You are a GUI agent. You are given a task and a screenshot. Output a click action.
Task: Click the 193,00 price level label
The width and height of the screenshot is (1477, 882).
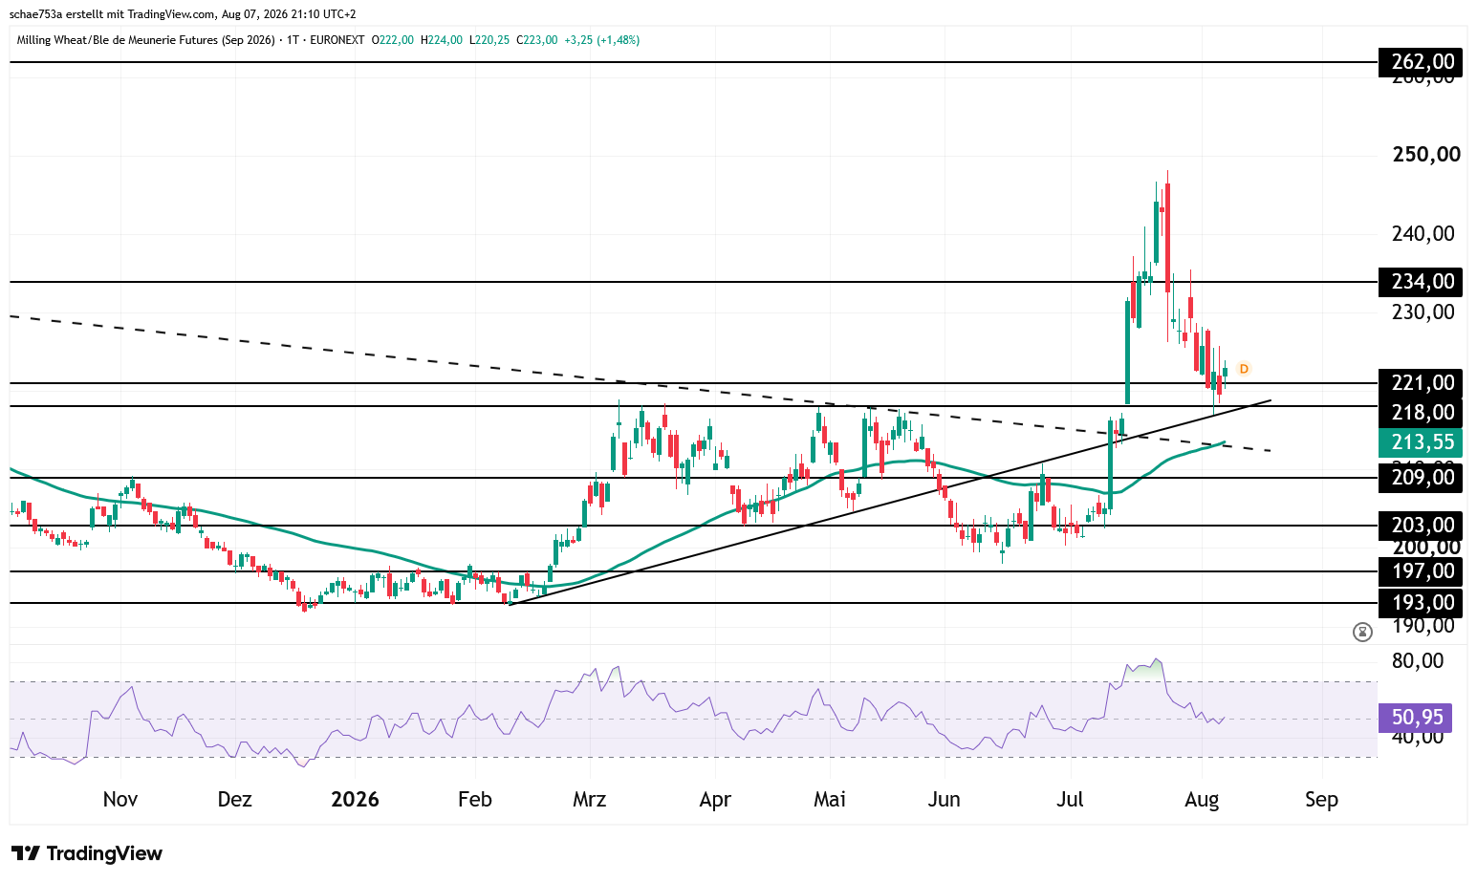coord(1422,603)
